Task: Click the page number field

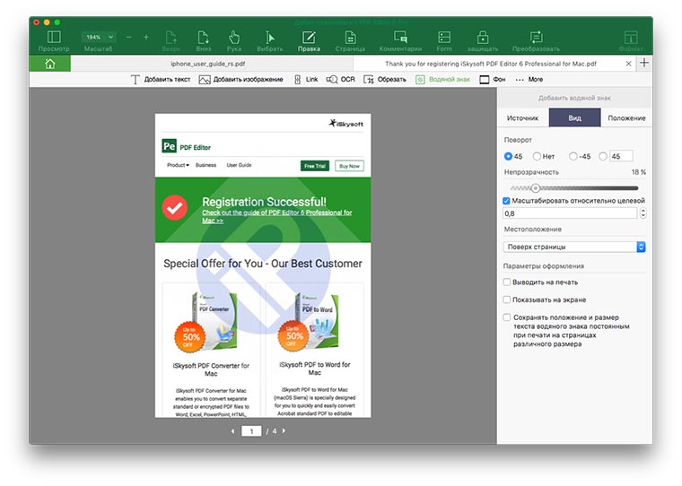Action: click(251, 430)
